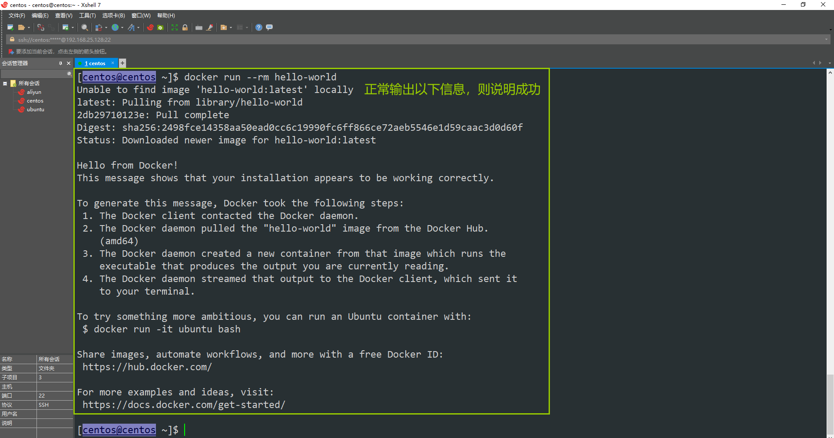Open the 编辑(E) menu
This screenshot has height=438, width=834.
tap(40, 16)
